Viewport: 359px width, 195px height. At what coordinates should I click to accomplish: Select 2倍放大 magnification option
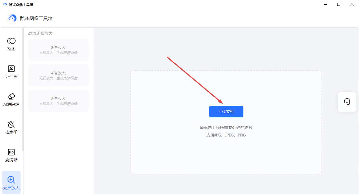click(x=58, y=50)
